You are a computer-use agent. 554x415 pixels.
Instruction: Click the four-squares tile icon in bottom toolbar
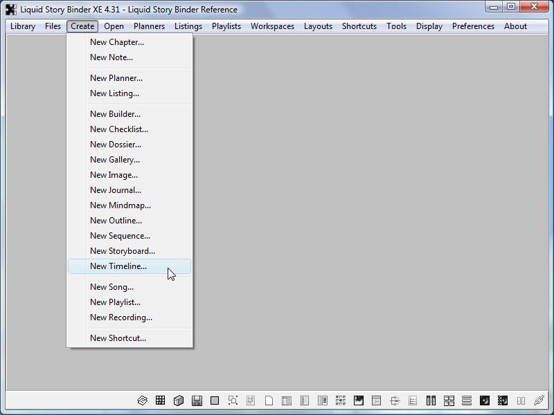449,400
